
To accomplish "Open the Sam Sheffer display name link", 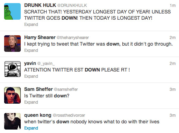I will point(38,89).
